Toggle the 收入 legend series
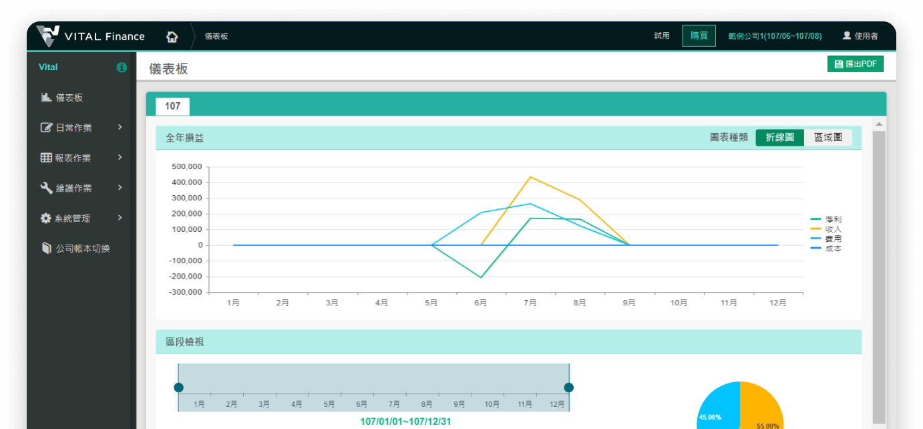Image resolution: width=923 pixels, height=429 pixels. [x=827, y=229]
